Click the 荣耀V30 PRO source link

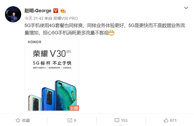[66, 19]
